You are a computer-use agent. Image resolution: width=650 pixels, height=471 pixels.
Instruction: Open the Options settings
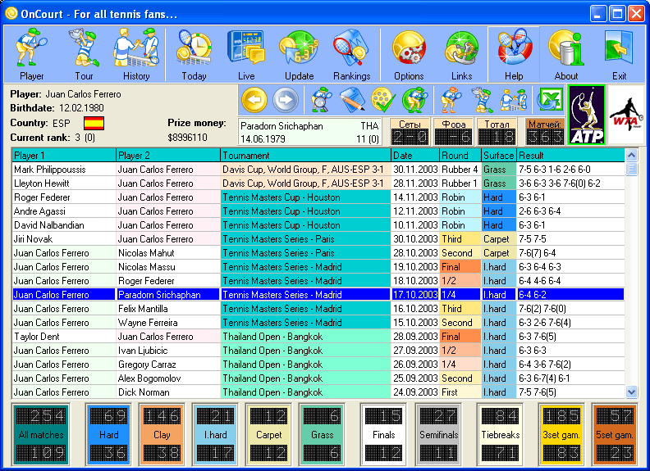click(409, 54)
